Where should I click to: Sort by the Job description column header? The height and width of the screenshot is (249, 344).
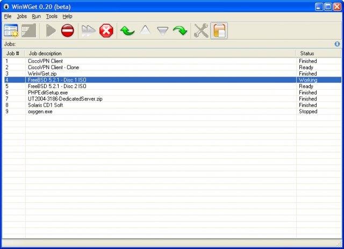tap(161, 54)
